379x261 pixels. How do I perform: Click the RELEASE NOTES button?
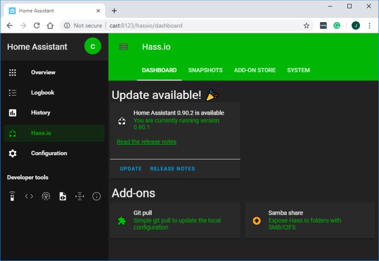click(x=172, y=168)
